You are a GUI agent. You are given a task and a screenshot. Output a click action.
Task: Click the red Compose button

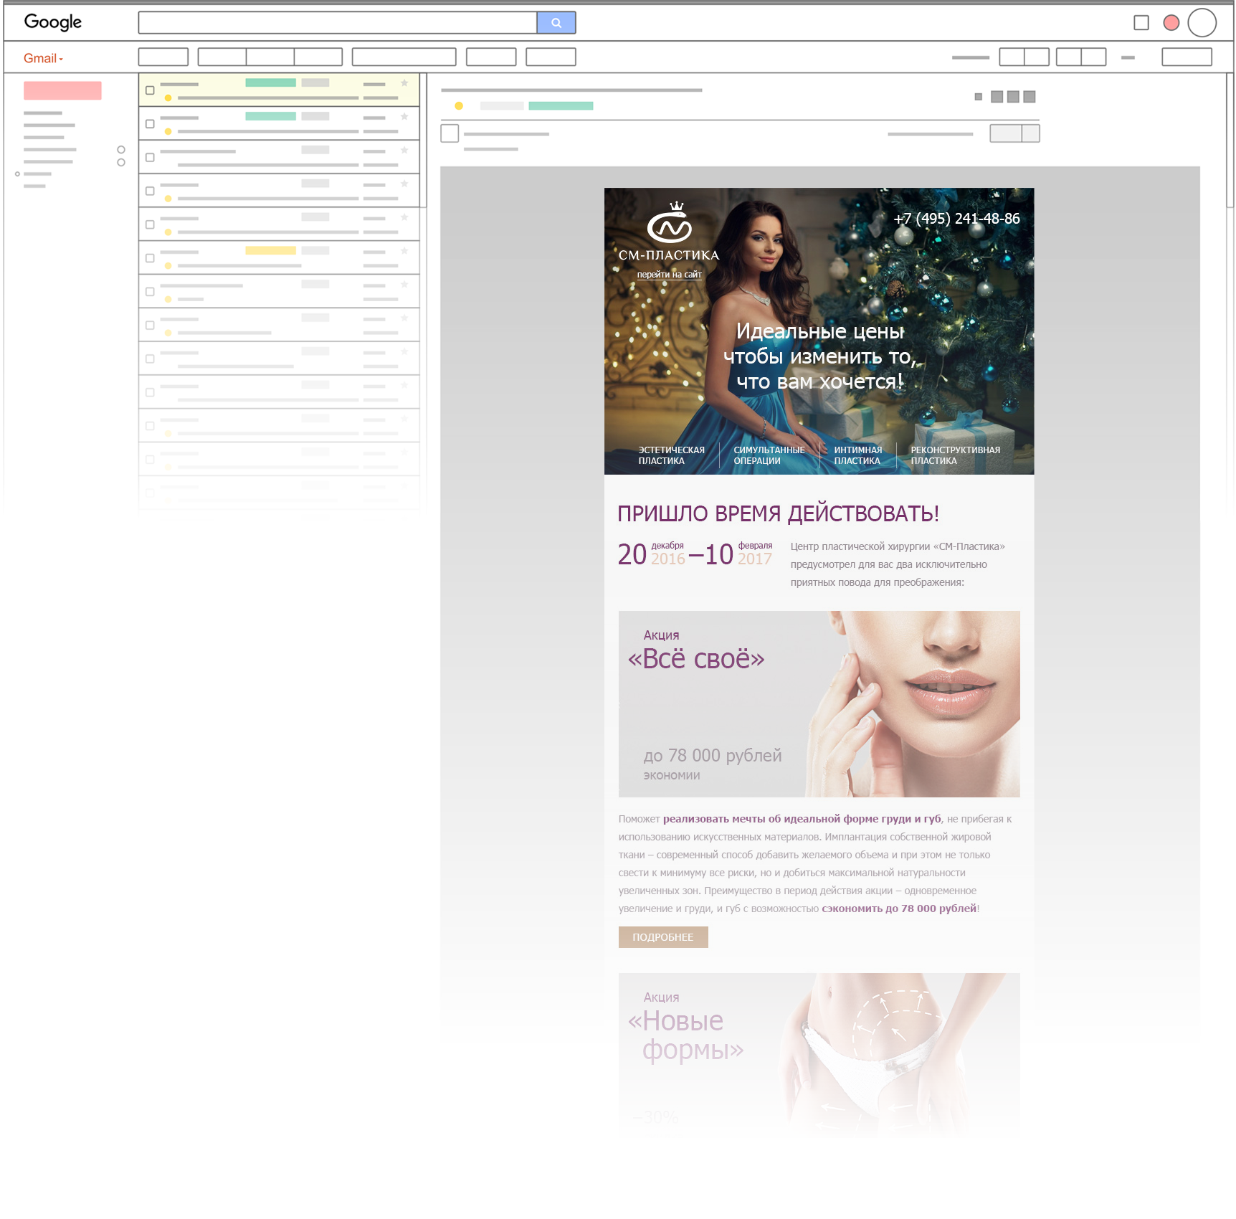[x=44, y=57]
